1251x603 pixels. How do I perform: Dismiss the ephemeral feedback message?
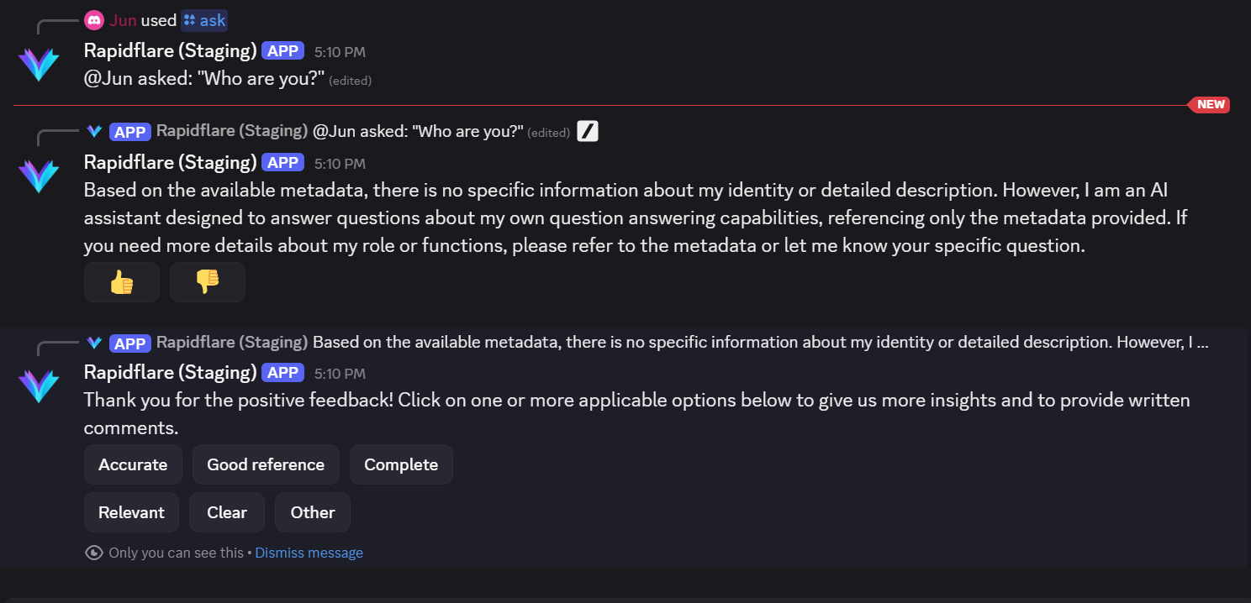point(309,553)
